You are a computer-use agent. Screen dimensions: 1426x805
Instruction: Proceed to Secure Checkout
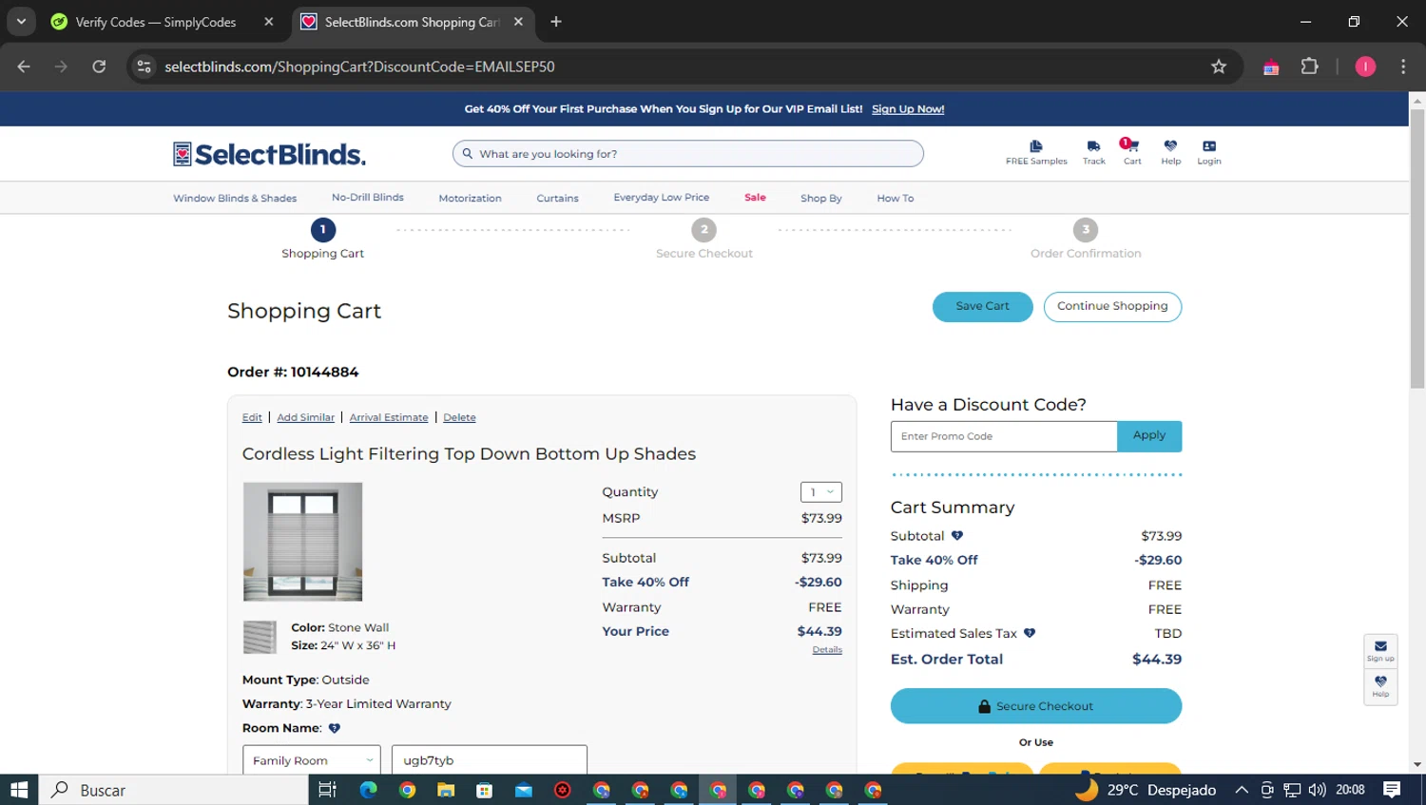(1036, 706)
